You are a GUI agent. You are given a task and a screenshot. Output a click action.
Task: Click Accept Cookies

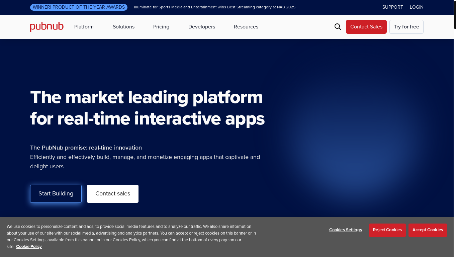click(x=428, y=230)
